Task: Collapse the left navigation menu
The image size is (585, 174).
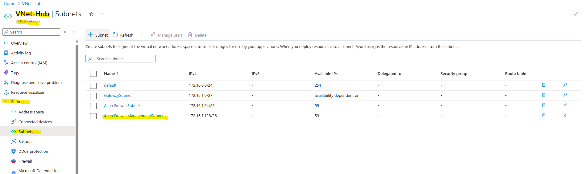Action: pyautogui.click(x=74, y=32)
